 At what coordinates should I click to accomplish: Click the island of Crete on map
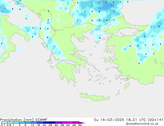tap(95, 97)
